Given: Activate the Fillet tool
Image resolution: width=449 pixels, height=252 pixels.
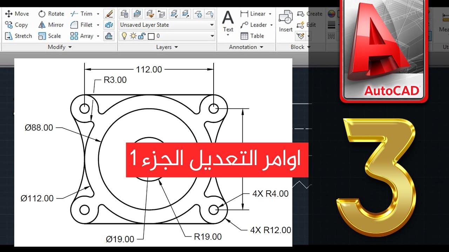Looking at the screenshot, I should [x=81, y=25].
